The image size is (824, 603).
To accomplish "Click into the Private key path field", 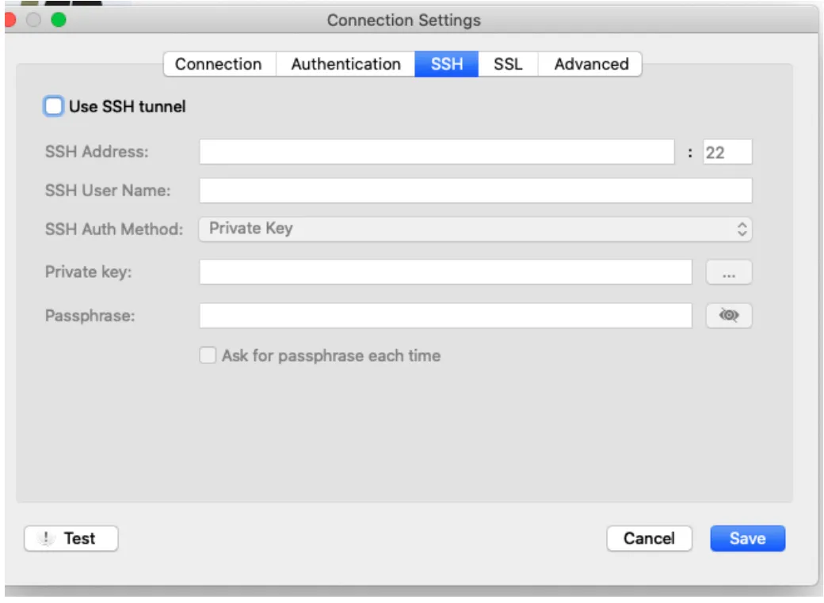I will coord(445,272).
